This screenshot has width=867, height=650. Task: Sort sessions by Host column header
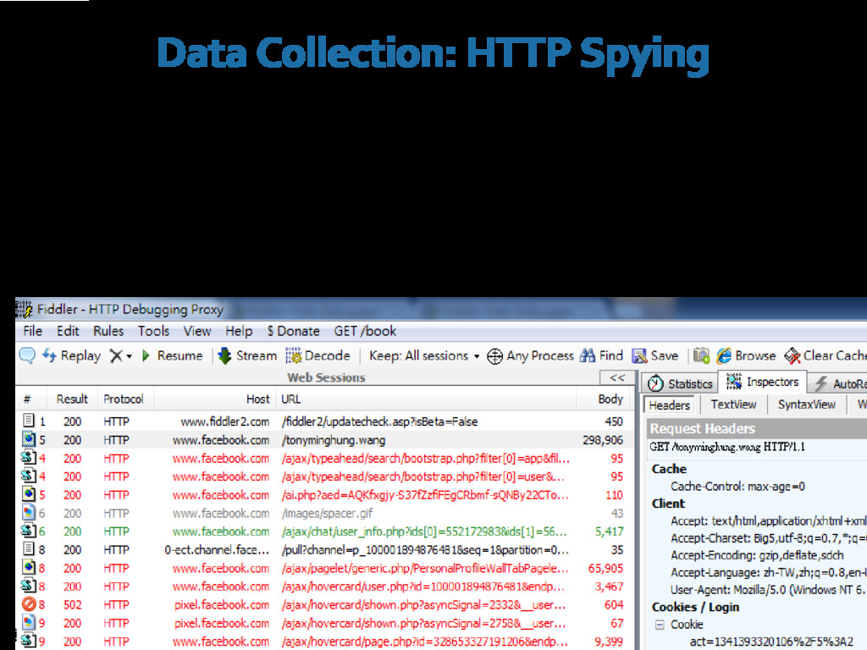214,399
